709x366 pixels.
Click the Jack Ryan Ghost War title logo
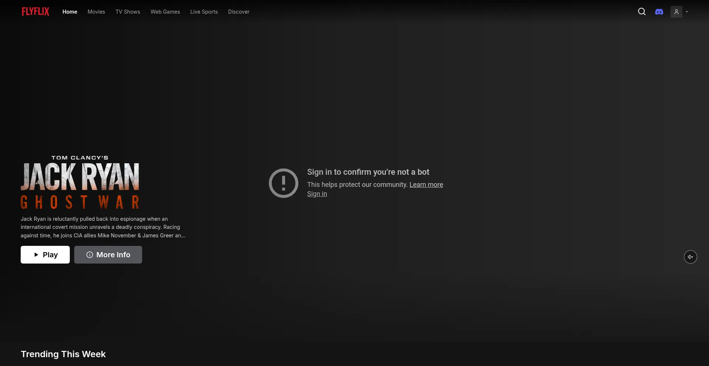(80, 182)
